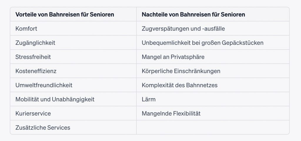Click on 'Kosteneffizienz' in the table
Image resolution: width=301 pixels, height=141 pixels.
coord(36,71)
